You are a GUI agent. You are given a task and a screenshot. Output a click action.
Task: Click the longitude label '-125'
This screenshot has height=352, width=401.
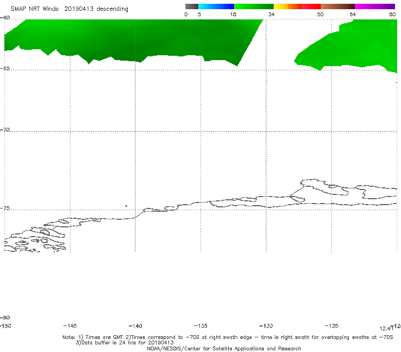tap(332, 326)
